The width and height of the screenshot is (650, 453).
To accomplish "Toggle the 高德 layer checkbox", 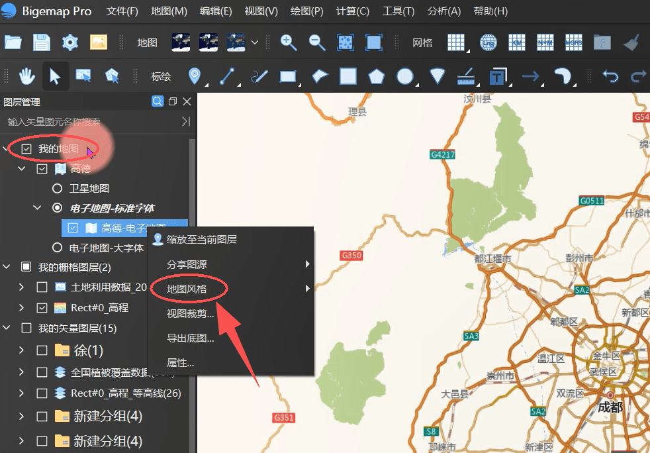I will tap(42, 168).
